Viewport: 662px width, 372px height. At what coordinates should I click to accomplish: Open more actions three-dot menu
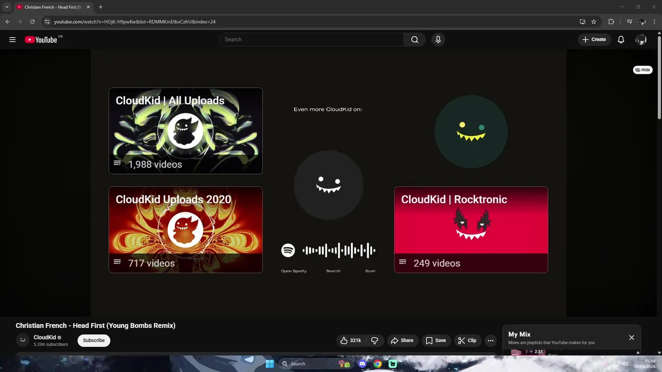pyautogui.click(x=490, y=340)
